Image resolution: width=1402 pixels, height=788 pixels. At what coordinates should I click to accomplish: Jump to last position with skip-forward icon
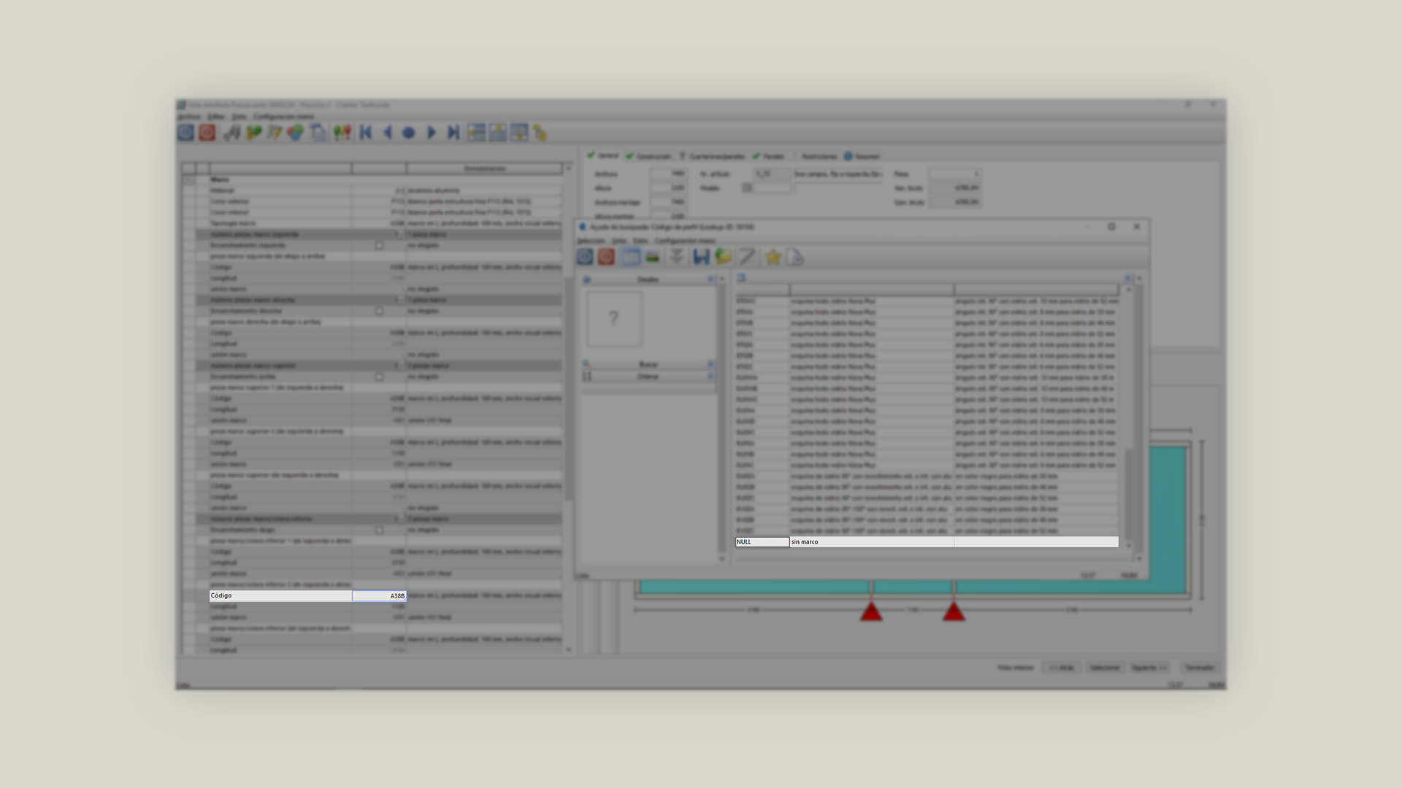point(453,133)
